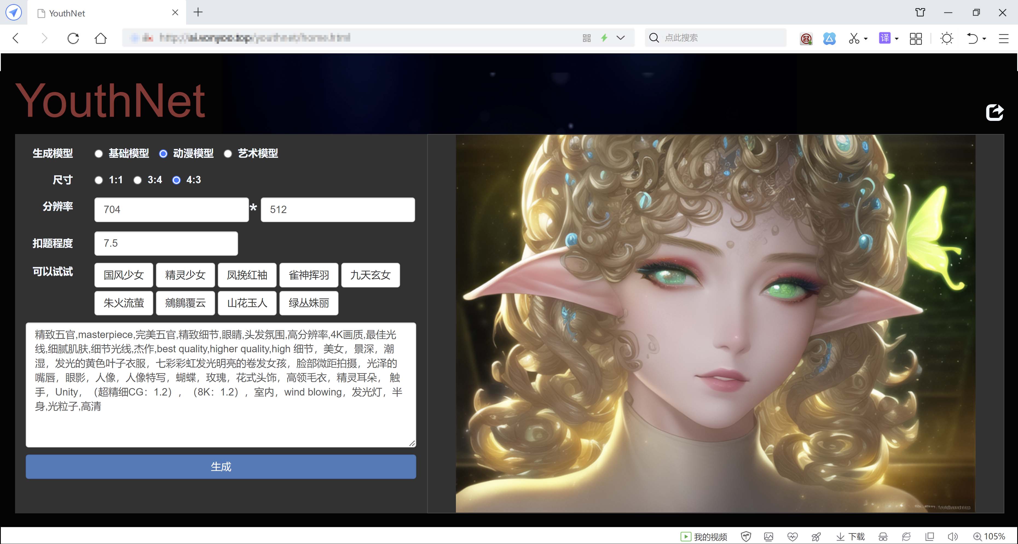The width and height of the screenshot is (1018, 544).
Task: Open the four-squares apps grid icon
Action: click(916, 38)
